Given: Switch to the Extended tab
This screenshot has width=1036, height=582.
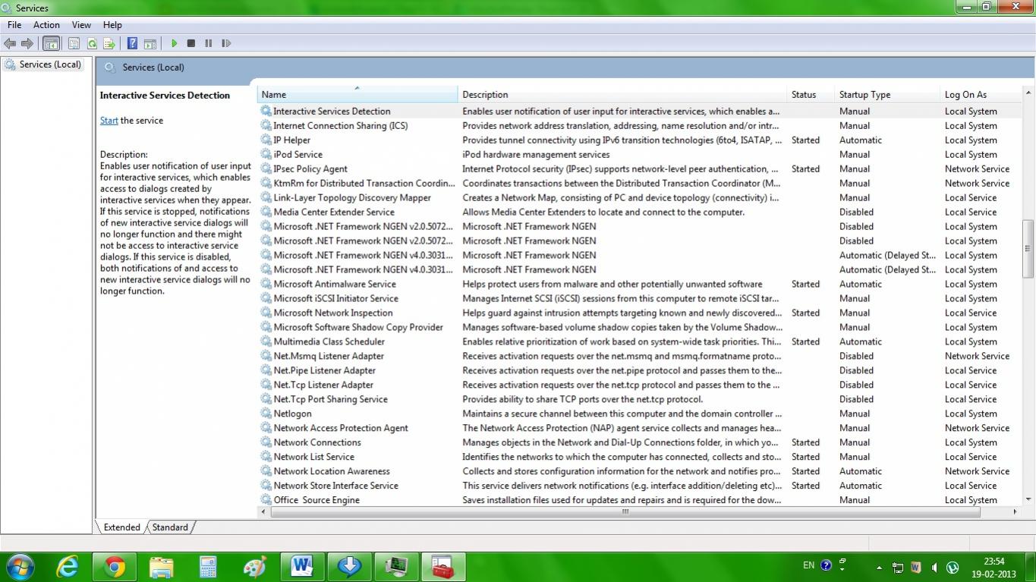Looking at the screenshot, I should coord(121,527).
